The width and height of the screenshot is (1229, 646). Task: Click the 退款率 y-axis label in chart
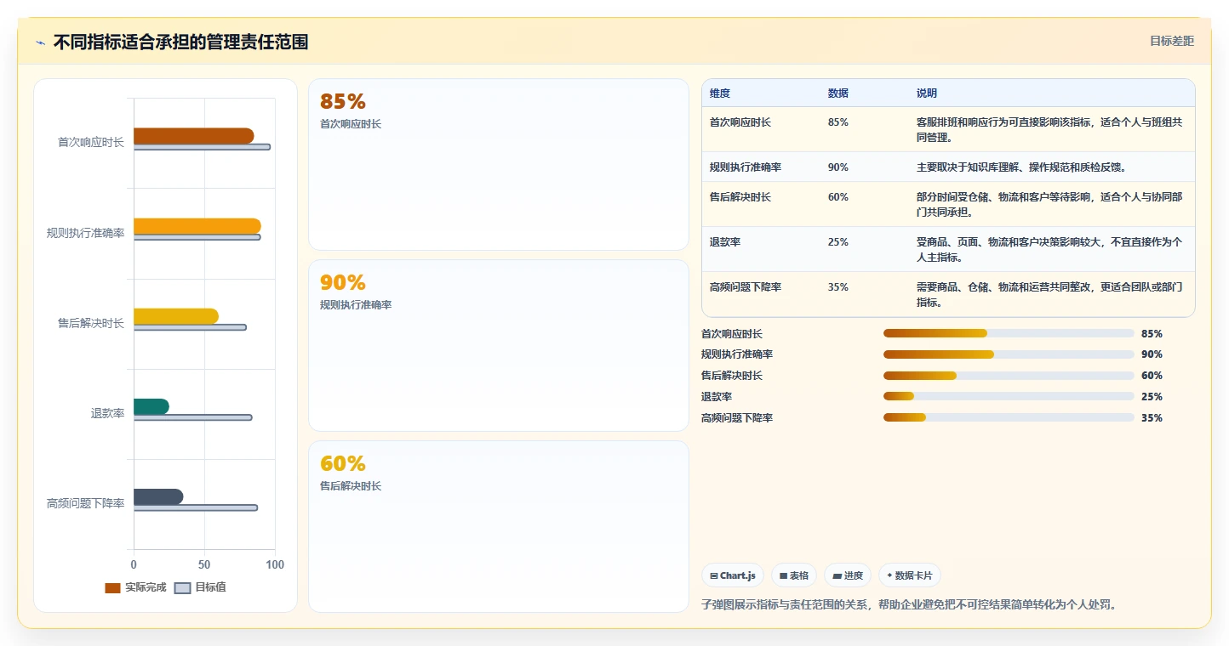pos(108,413)
